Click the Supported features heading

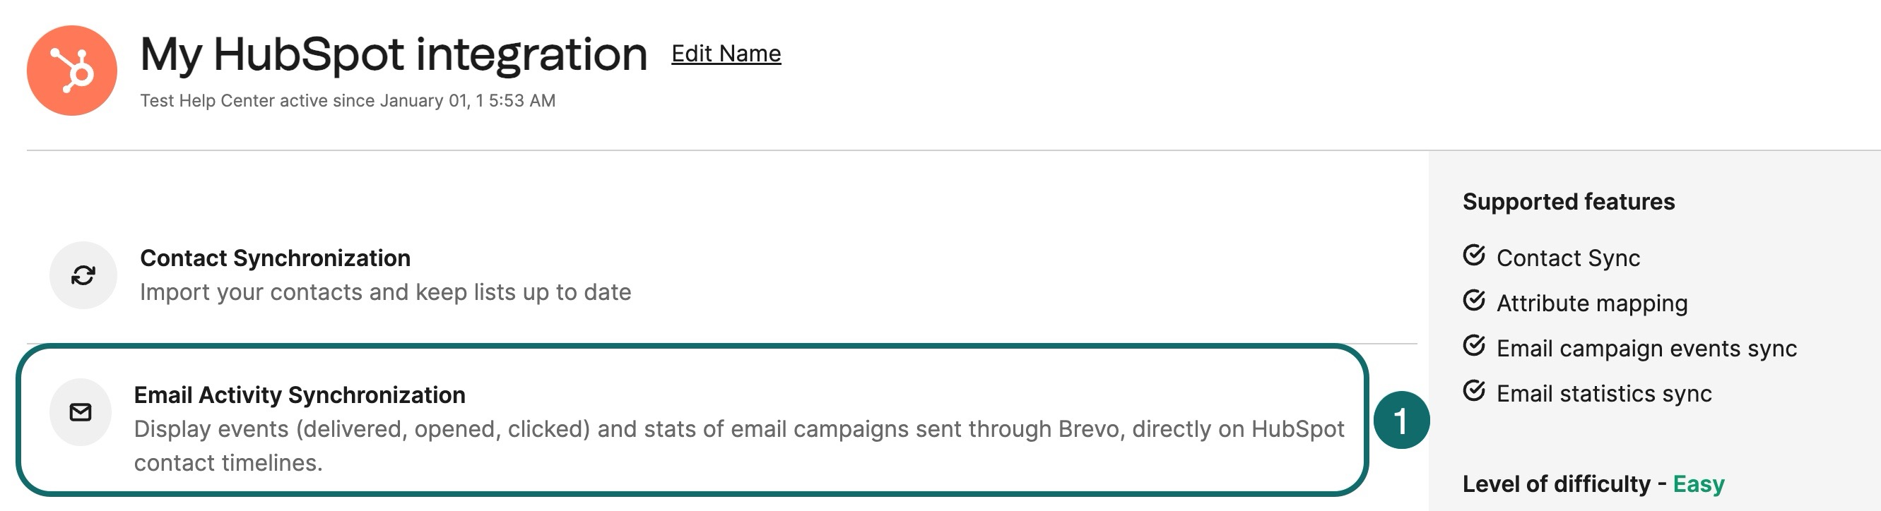1569,202
